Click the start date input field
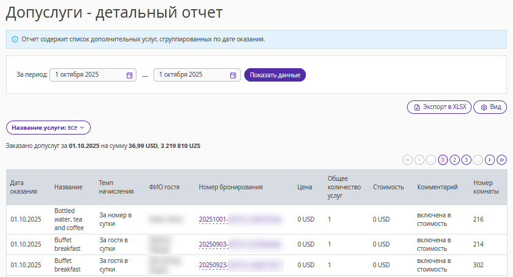Viewport: 513px width, 277px height. click(x=87, y=75)
